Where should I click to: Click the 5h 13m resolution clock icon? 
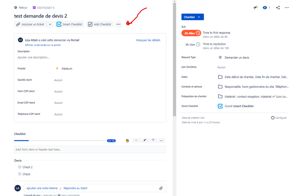(198, 44)
